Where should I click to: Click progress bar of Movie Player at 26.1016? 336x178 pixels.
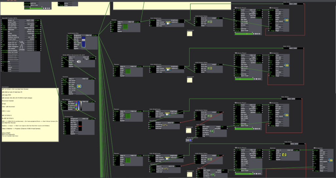[244, 79]
